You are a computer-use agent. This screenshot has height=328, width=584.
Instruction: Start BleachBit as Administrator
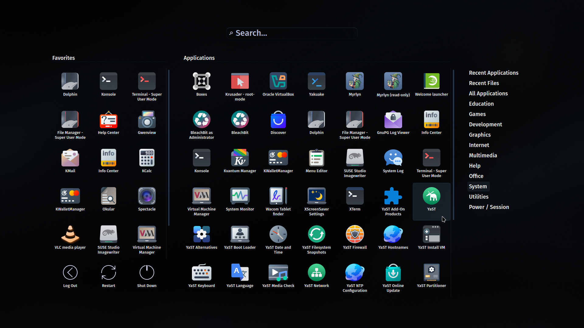pyautogui.click(x=201, y=125)
